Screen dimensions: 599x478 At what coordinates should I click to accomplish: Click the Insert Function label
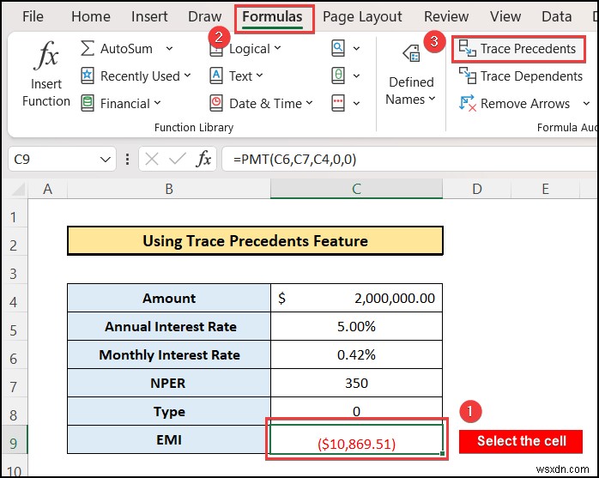[x=46, y=93]
